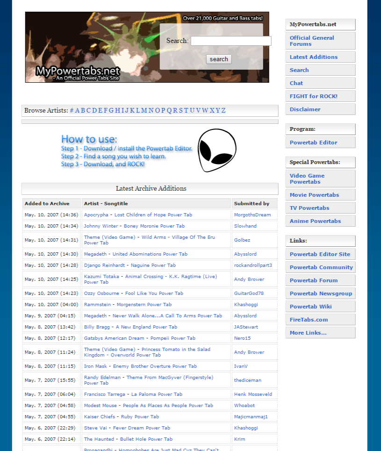
Task: Browse artists starting with letter M
Action: (144, 111)
